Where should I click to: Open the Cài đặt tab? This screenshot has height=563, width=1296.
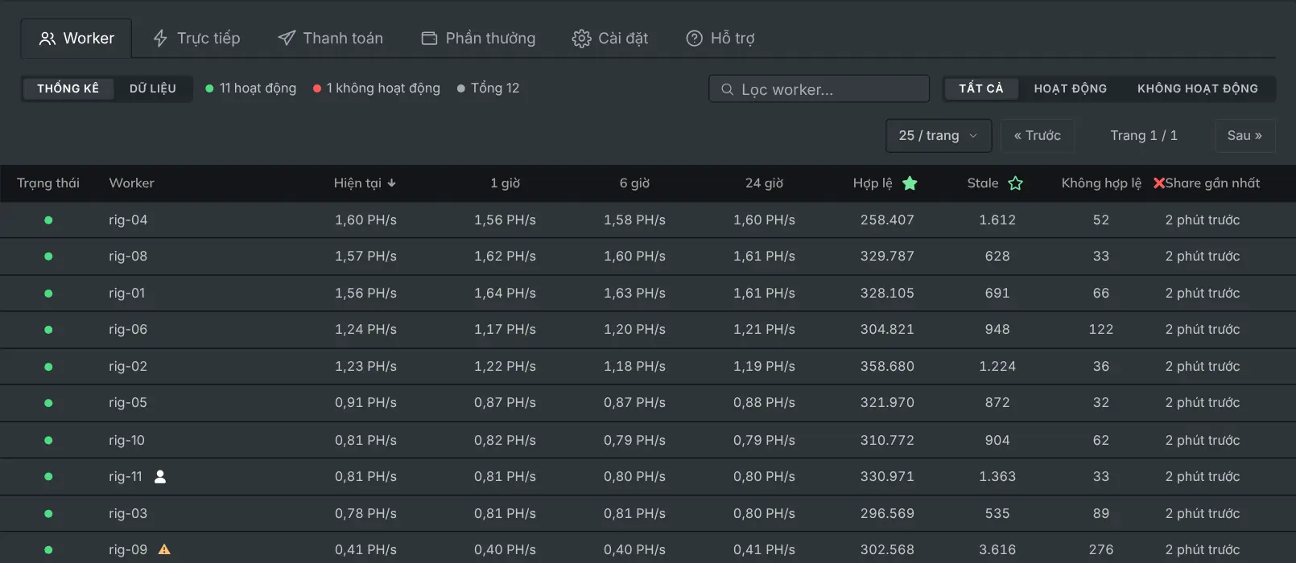click(609, 38)
